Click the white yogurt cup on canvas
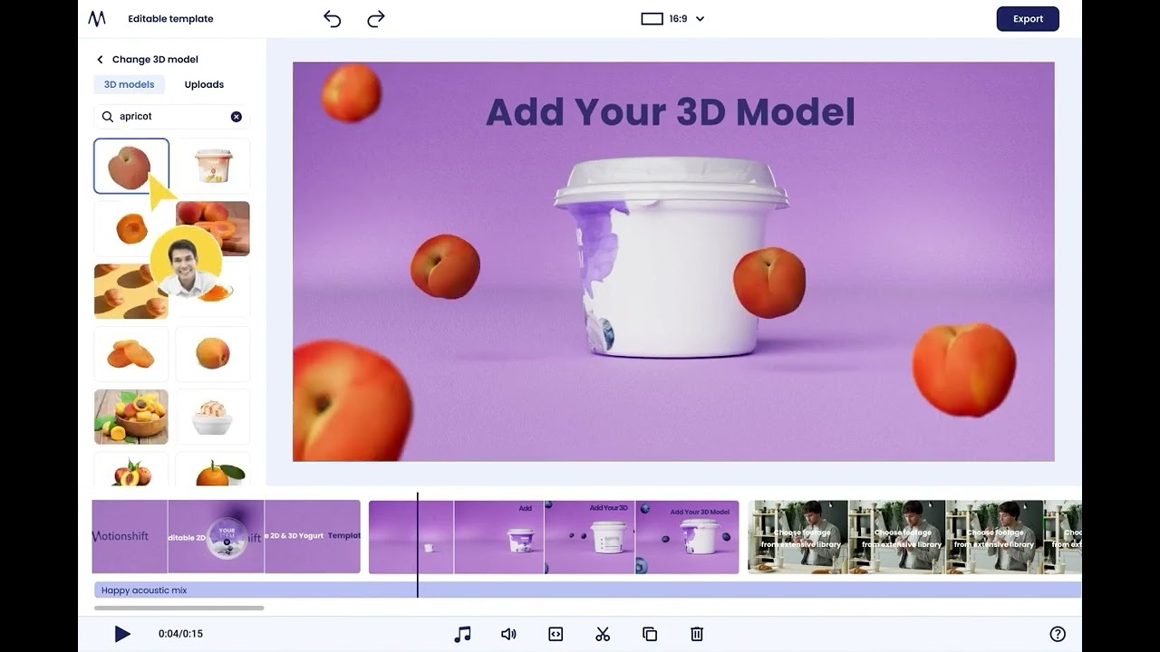 [x=671, y=256]
